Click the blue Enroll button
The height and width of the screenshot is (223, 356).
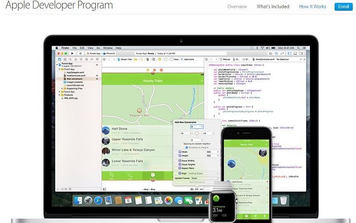343,7
